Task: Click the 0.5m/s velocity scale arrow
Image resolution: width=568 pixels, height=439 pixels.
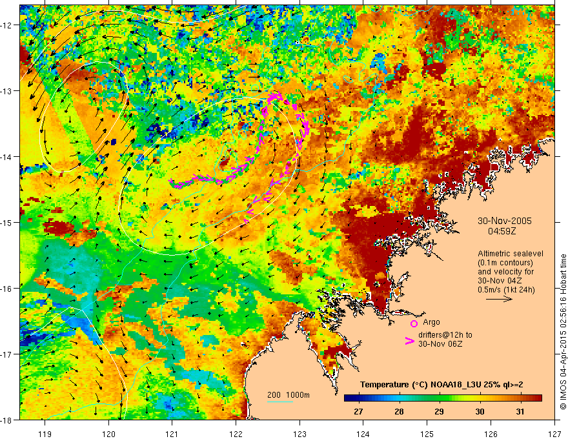Action: click(499, 299)
